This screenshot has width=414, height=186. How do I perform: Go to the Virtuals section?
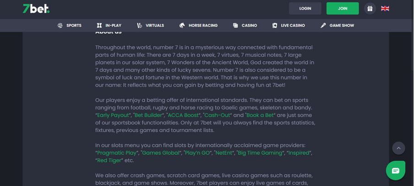click(x=150, y=26)
